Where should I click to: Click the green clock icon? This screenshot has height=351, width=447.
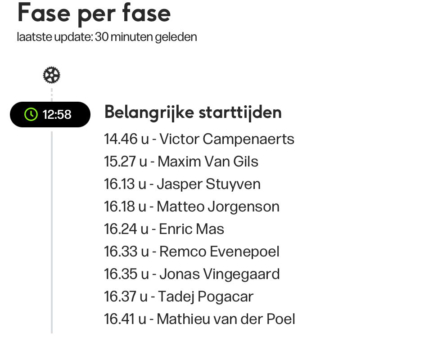coord(31,115)
